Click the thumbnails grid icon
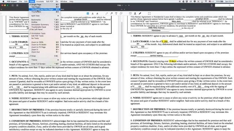The image size is (234, 131). pyautogui.click(x=17, y=5)
